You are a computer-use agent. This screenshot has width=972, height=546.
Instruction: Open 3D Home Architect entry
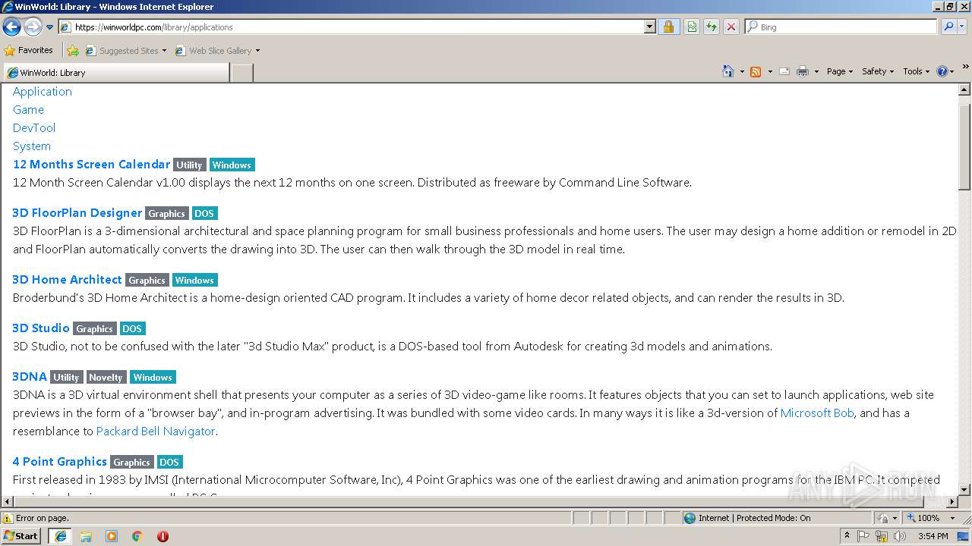67,279
